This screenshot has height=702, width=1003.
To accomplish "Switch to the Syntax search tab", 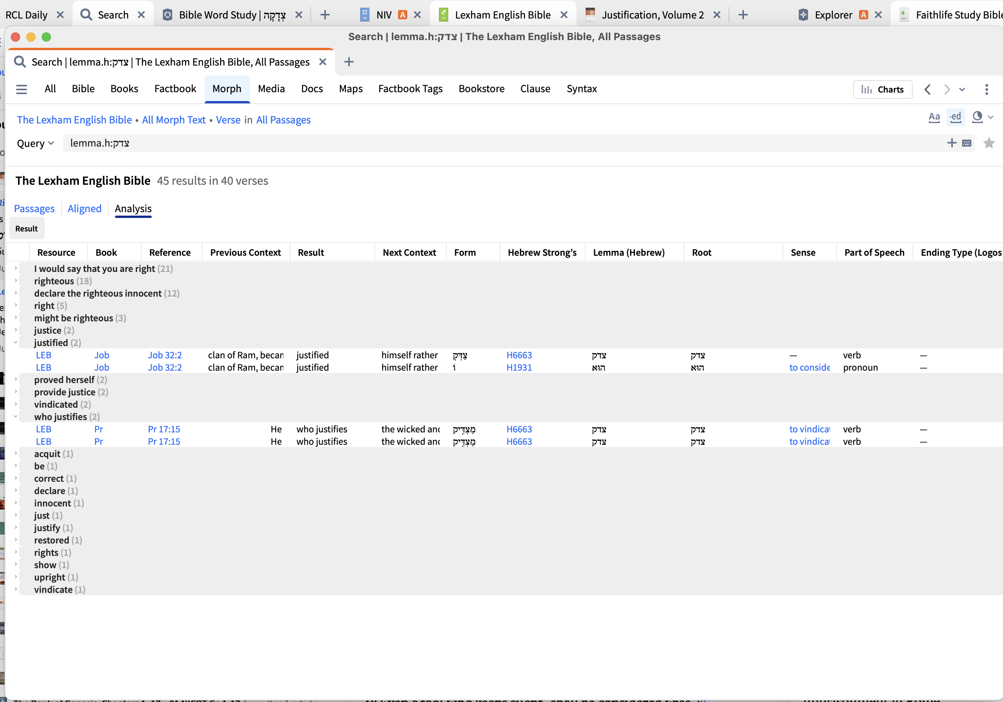I will click(581, 89).
